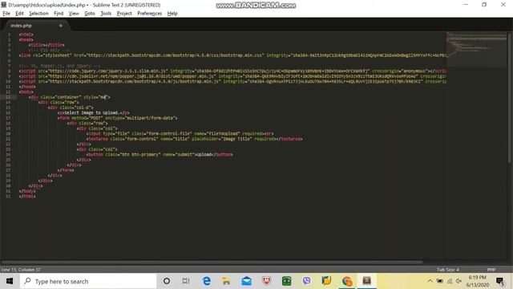Open the File menu
The image size is (513, 289).
[6, 14]
